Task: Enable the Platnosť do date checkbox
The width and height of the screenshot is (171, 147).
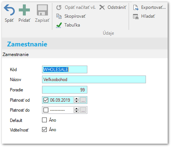Action: click(46, 110)
